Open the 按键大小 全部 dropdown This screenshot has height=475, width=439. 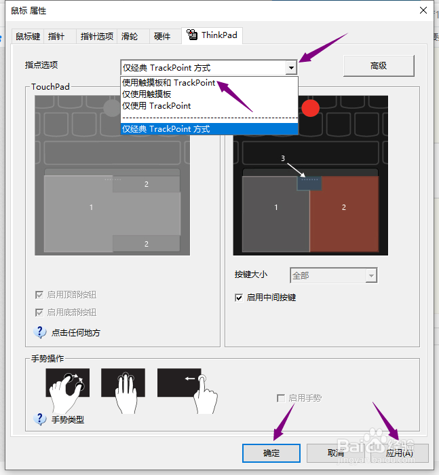coord(333,275)
